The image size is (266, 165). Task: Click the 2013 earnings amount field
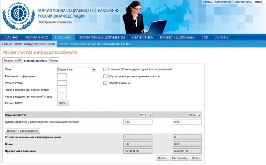[x=138, y=122]
